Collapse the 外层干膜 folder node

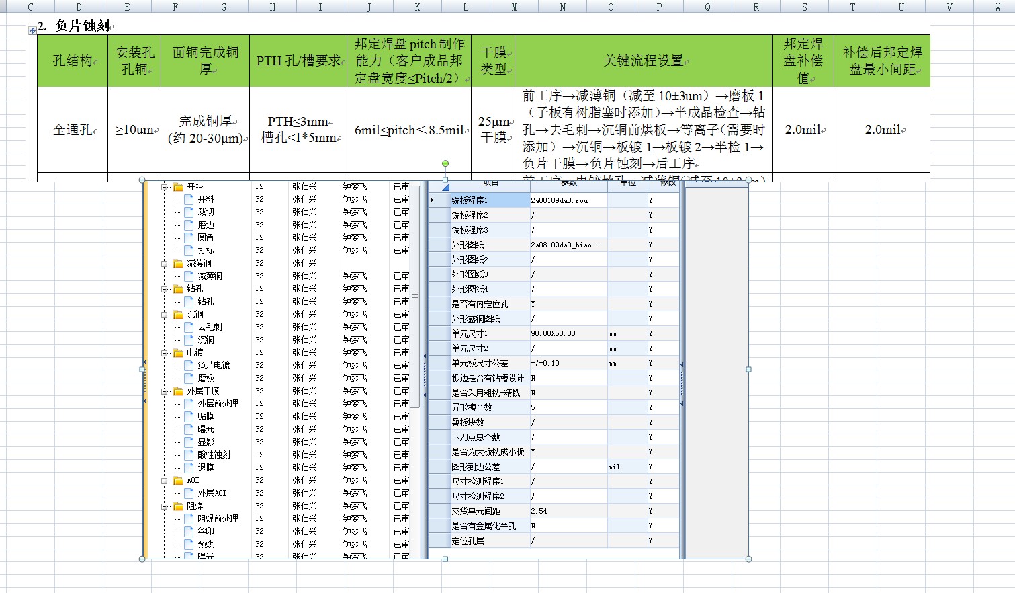click(x=165, y=391)
